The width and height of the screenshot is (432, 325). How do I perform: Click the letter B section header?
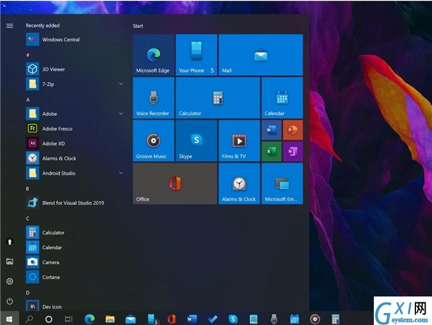pos(27,189)
